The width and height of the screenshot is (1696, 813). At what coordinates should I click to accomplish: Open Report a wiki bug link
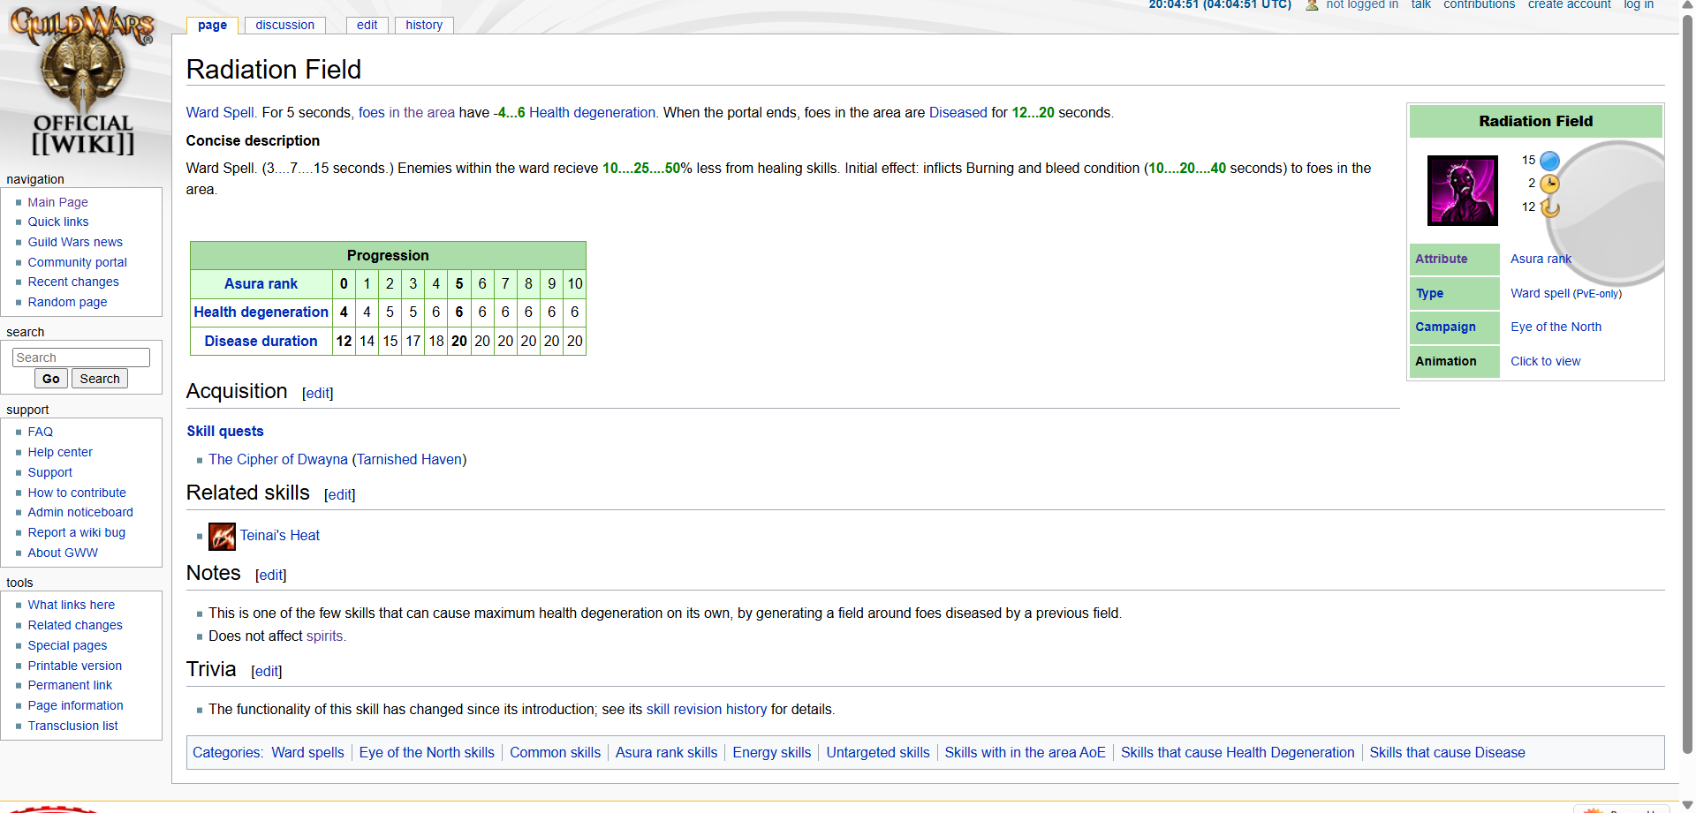76,532
